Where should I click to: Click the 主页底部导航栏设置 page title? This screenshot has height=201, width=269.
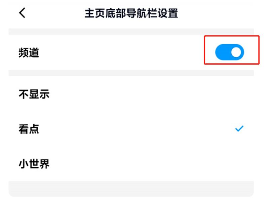pos(131,13)
